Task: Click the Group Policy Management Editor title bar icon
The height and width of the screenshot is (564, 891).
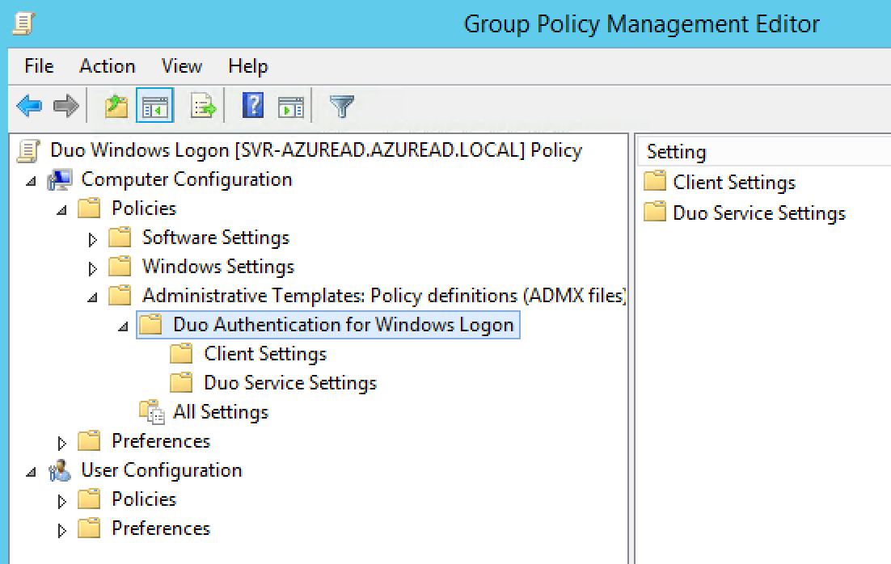Action: (x=24, y=24)
